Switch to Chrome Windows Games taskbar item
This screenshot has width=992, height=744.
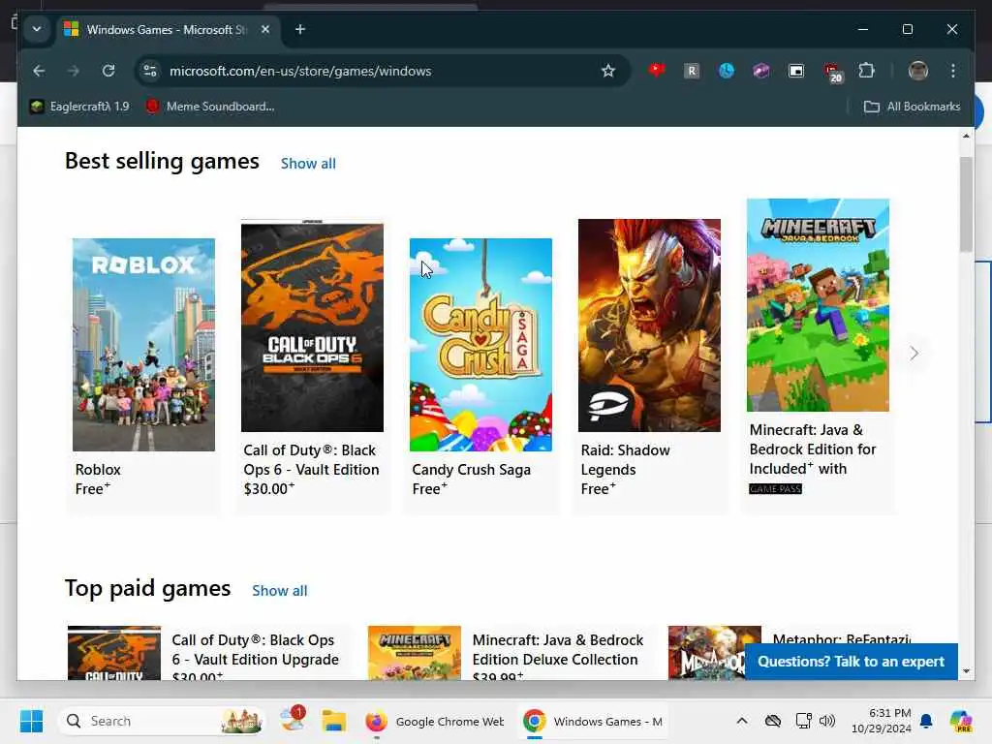click(593, 721)
